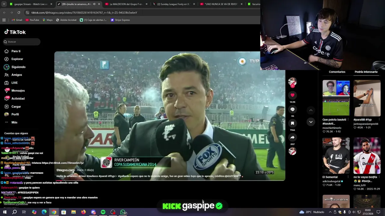Screen dimensions: 385x216
Task: Open the tab search dropdown arrow
Action: 4,4
